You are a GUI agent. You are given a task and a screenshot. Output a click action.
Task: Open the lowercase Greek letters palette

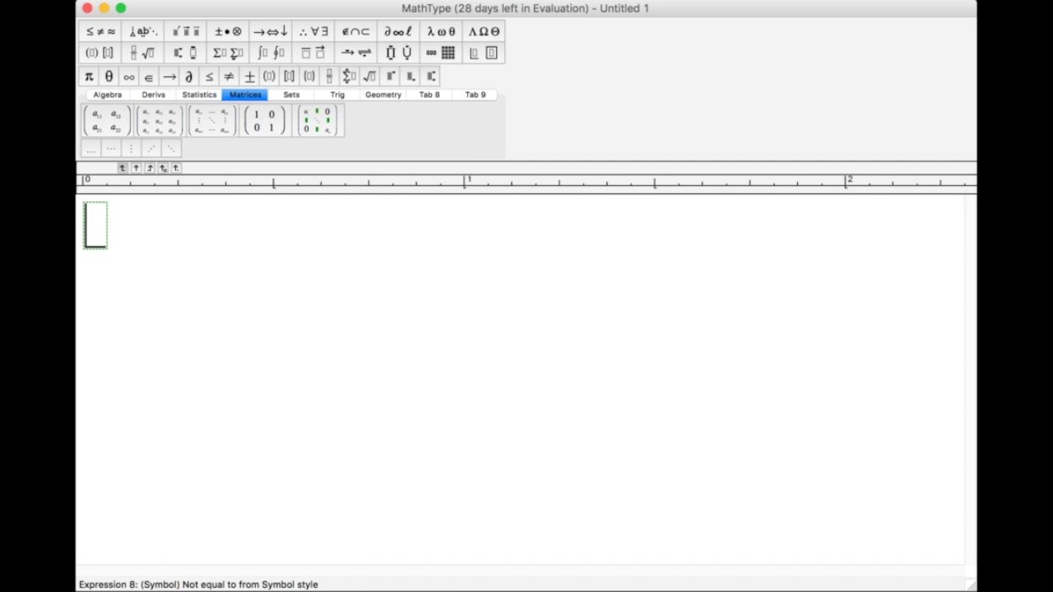tap(441, 31)
